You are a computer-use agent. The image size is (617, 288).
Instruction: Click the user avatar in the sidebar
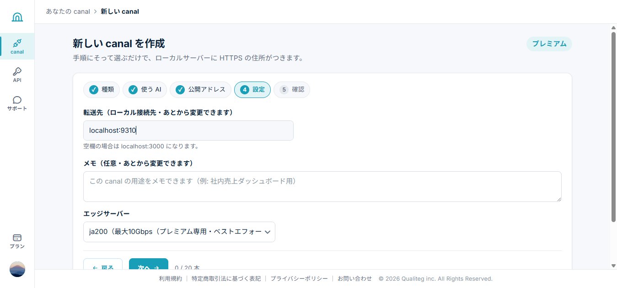[17, 269]
